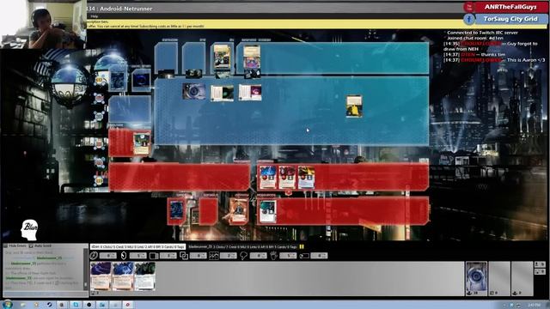Click the first blue runner card in red row
The width and height of the screenshot is (550, 309).
pos(267,178)
